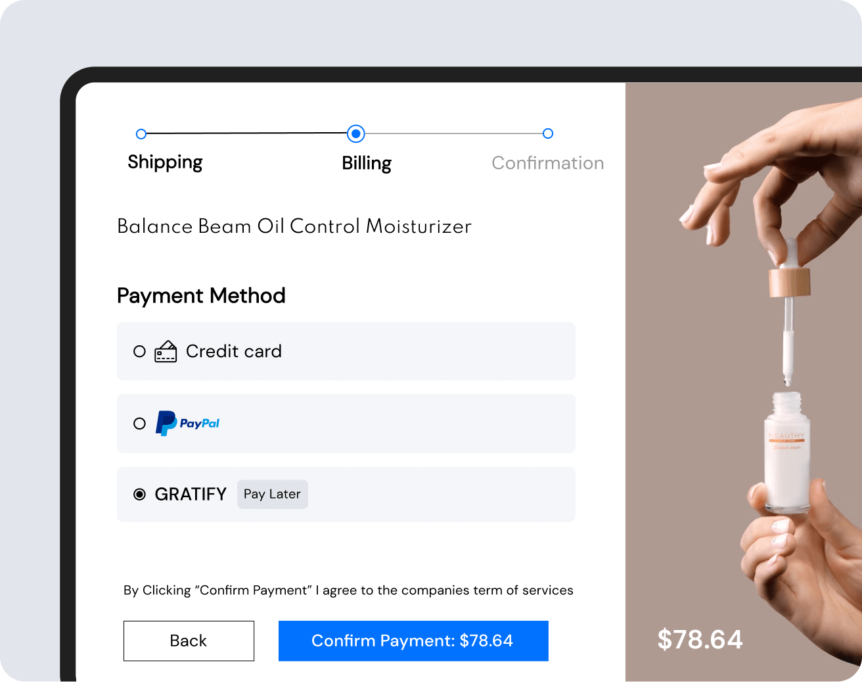Click the Confirm Payment: $78.64 button
The height and width of the screenshot is (682, 862).
click(413, 641)
